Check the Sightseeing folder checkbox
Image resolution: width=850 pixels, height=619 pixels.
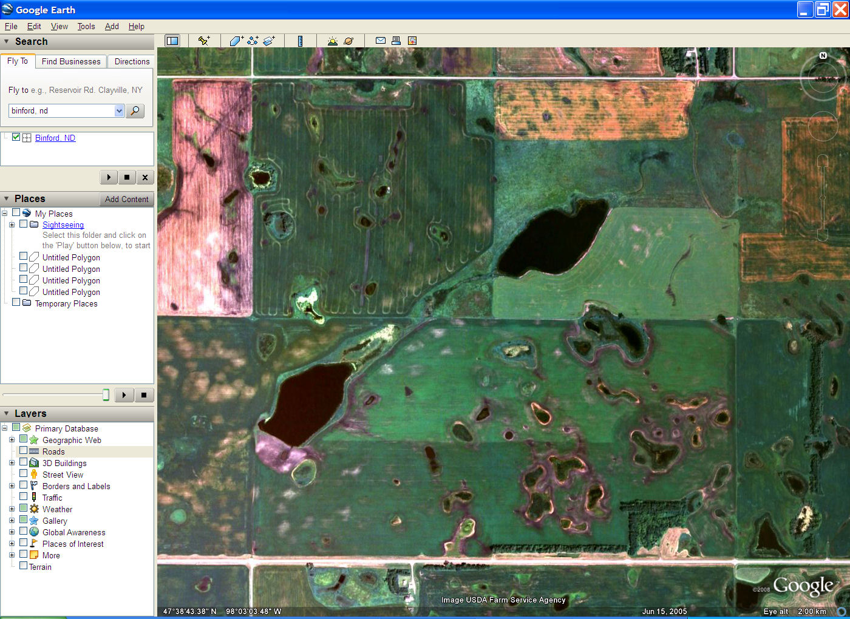coord(23,224)
